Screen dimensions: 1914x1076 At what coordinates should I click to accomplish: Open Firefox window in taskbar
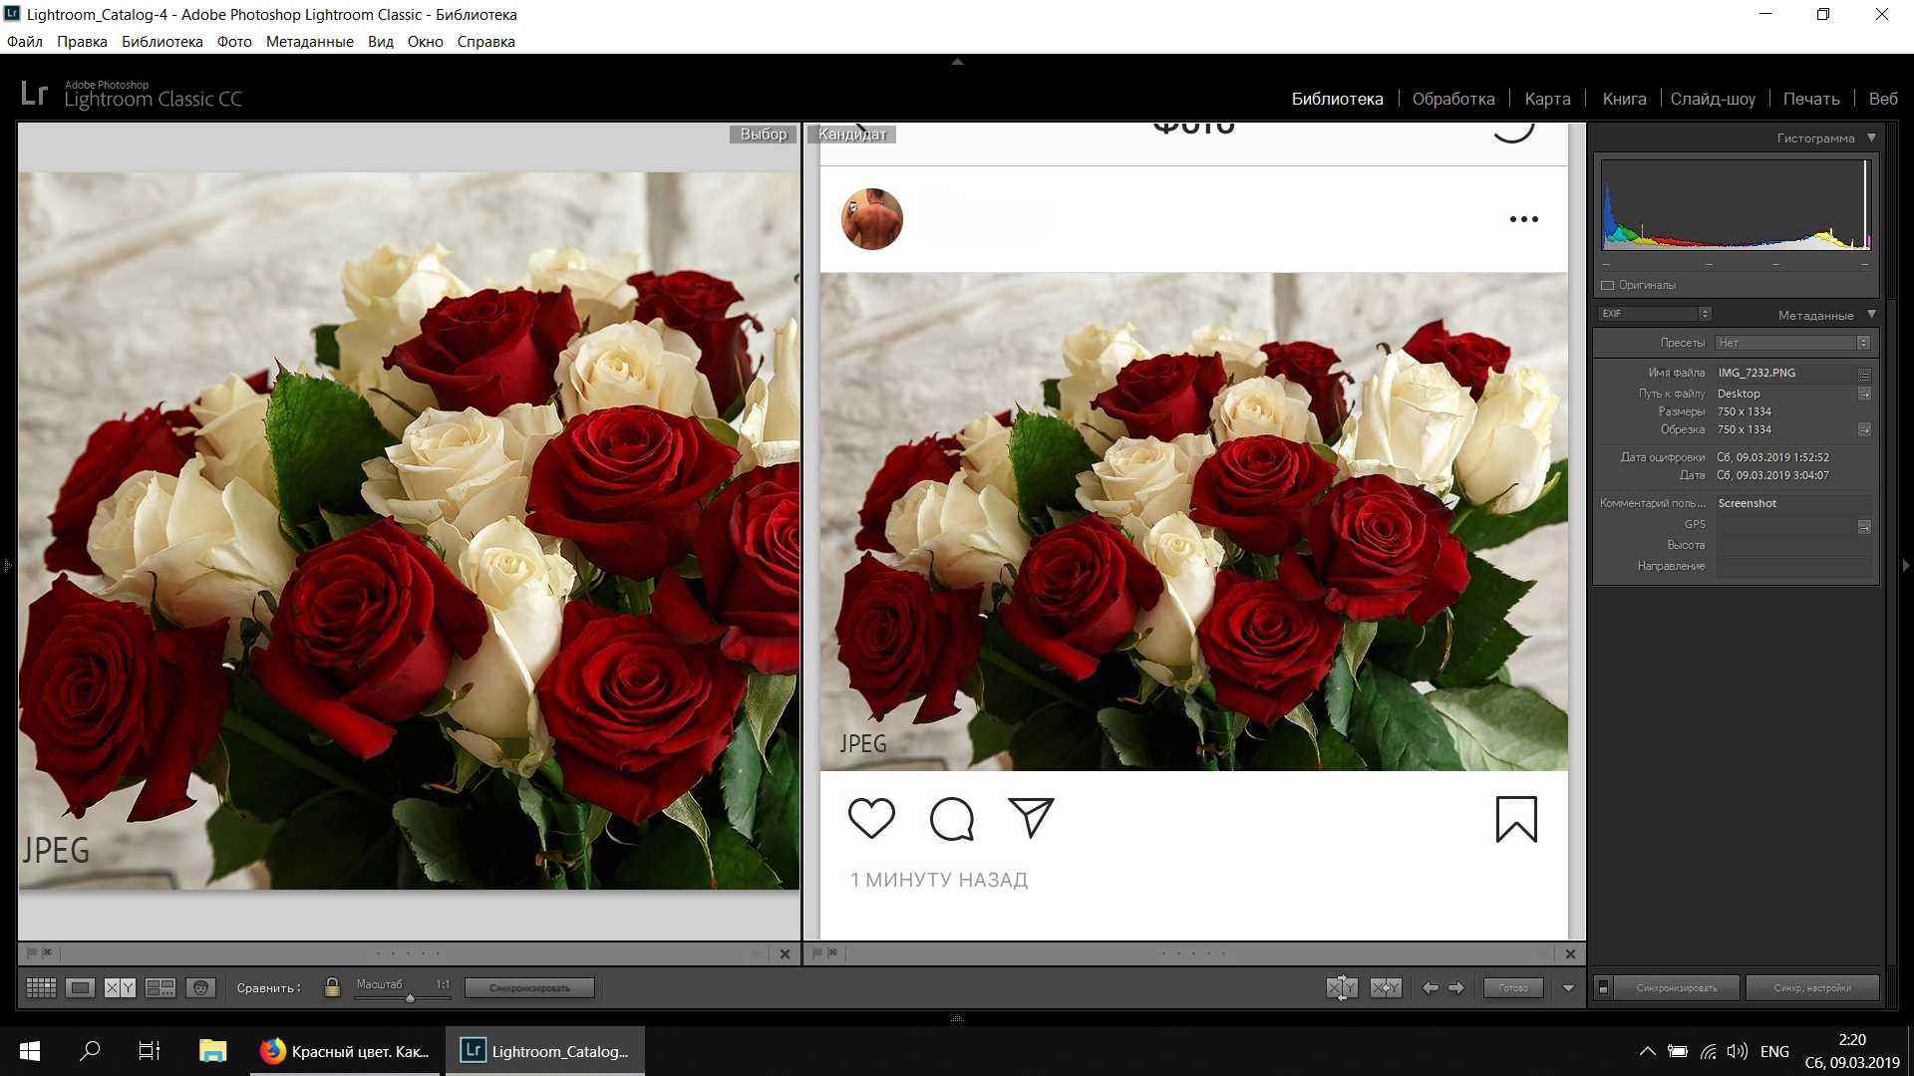[345, 1051]
